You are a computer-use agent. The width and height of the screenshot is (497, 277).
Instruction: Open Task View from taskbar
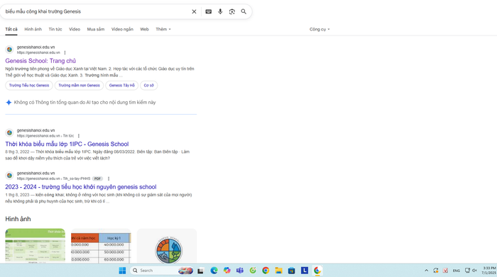click(200, 271)
